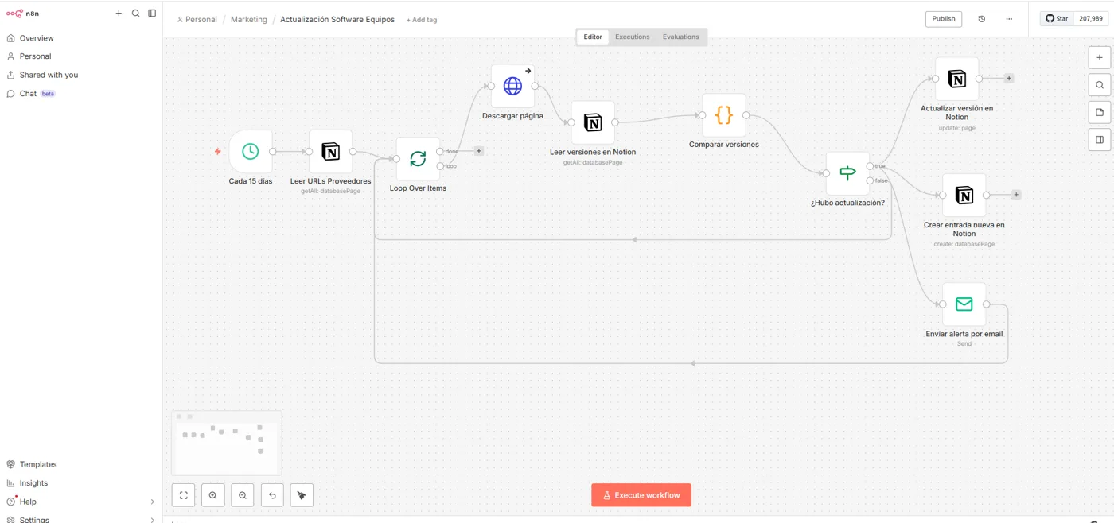The width and height of the screenshot is (1114, 523).
Task: Tidy up the workflow nodes
Action: tap(302, 495)
